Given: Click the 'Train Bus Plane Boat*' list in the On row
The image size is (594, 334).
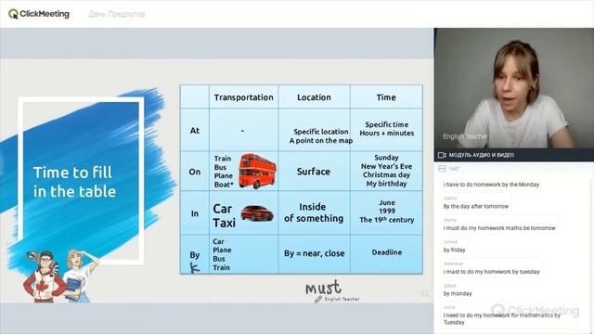Looking at the screenshot, I should click(x=224, y=172).
